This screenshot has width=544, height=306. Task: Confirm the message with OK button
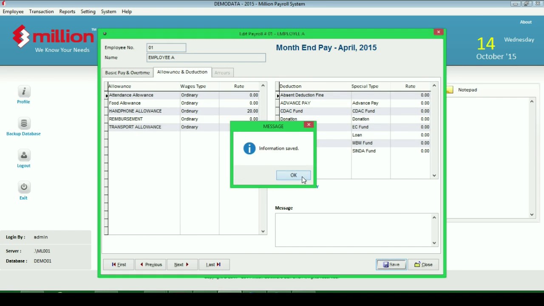pyautogui.click(x=294, y=176)
